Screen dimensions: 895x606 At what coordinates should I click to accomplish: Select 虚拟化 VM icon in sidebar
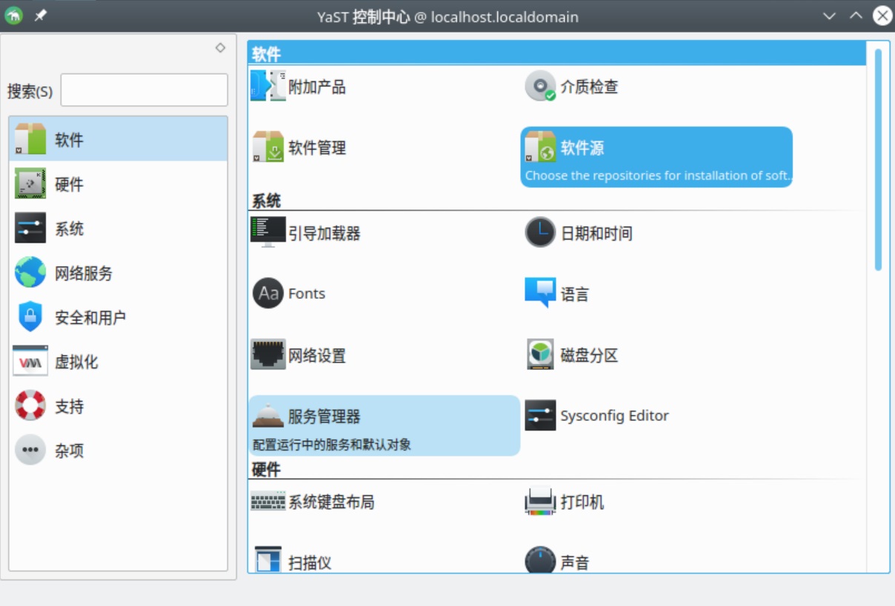click(30, 361)
